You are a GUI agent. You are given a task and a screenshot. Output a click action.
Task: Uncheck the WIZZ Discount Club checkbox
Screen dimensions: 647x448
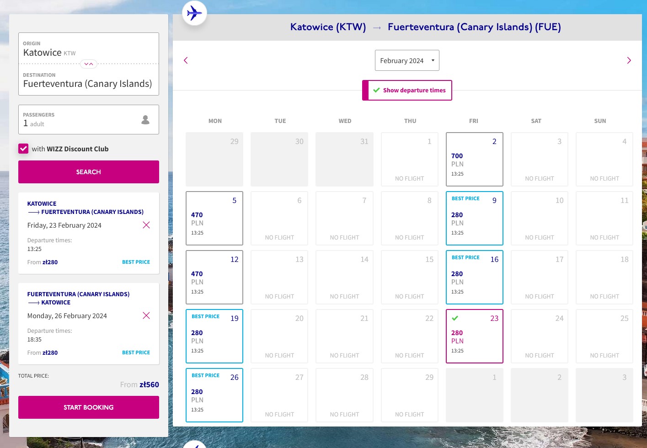23,149
